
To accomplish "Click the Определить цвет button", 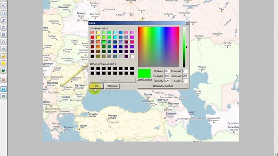I will click(x=112, y=80).
